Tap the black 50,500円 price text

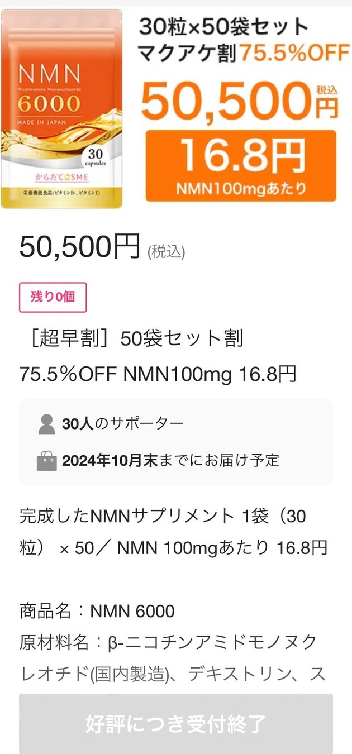[79, 247]
